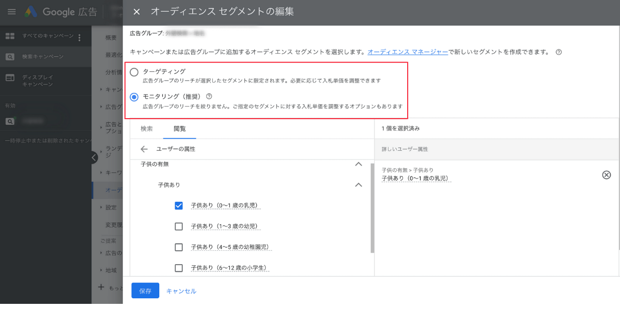
Task: Open 概要 in the background sidebar
Action: coord(111,38)
